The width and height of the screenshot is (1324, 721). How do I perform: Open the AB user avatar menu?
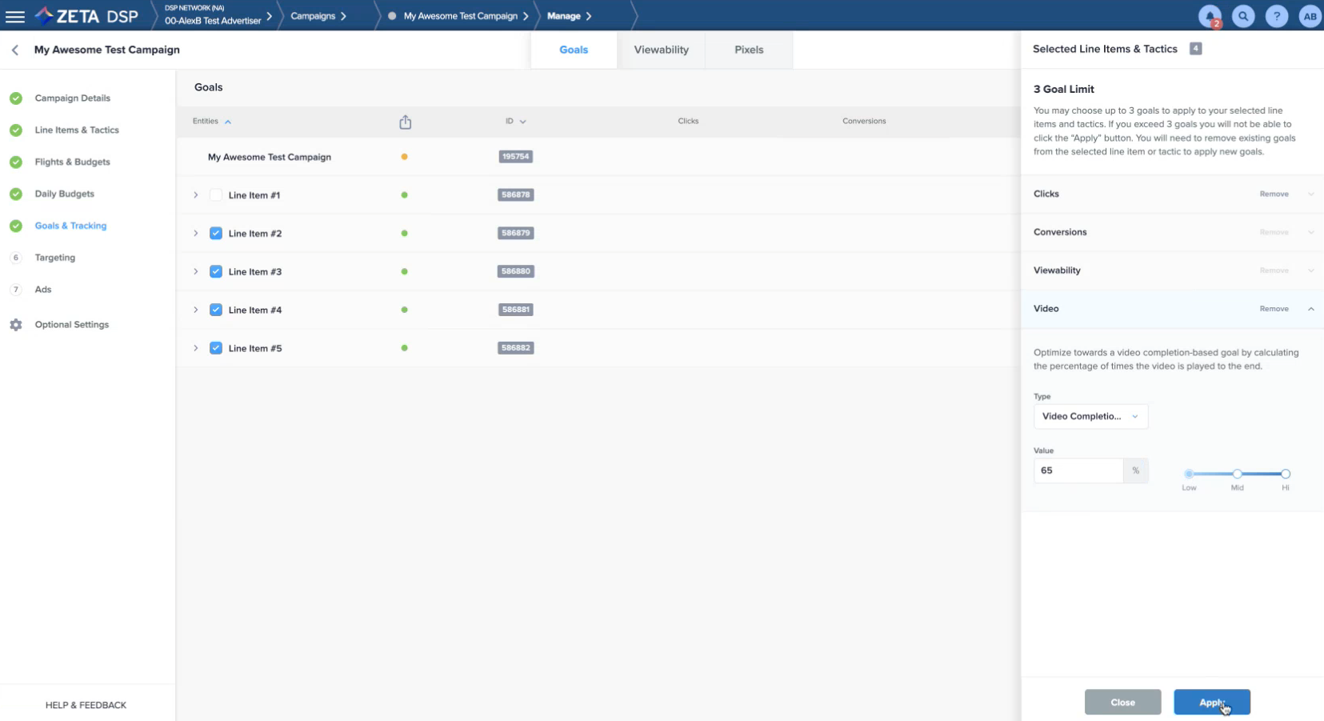pyautogui.click(x=1310, y=16)
